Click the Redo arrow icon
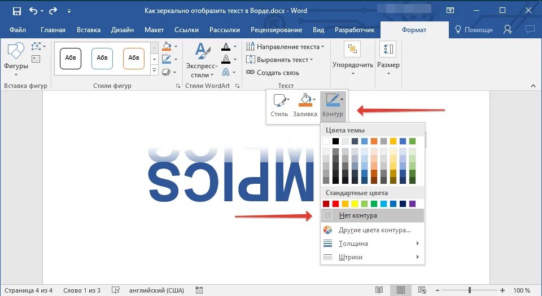Image resolution: width=542 pixels, height=296 pixels. coord(53,11)
